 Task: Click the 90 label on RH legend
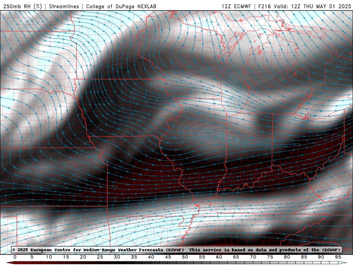tap(321, 257)
